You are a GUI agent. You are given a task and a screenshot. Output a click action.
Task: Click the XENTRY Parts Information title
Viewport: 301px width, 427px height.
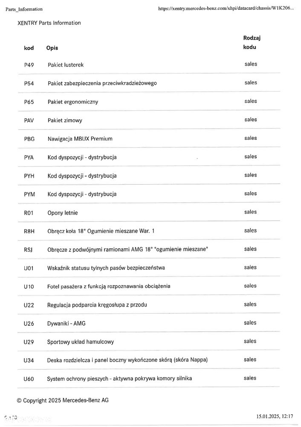pos(49,23)
